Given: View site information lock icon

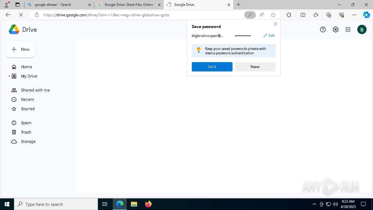Looking at the screenshot, I should 36,15.
